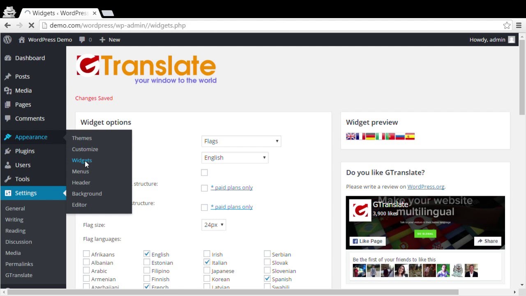
Task: Open Header in the Appearance submenu
Action: pos(81,183)
